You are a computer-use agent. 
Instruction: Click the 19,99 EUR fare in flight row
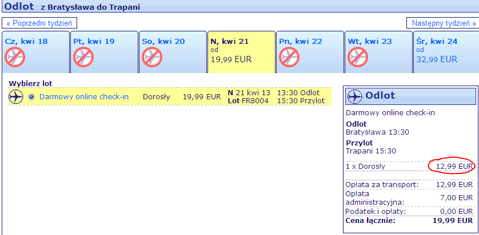coord(202,97)
